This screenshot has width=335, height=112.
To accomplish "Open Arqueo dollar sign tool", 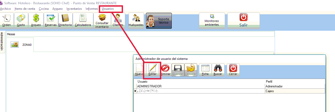I will pos(36,21).
